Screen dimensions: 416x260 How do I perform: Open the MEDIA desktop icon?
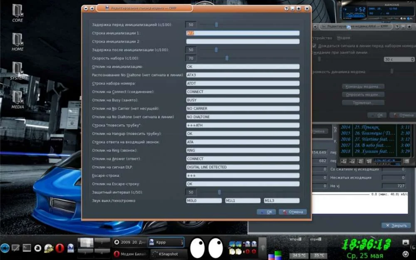pos(17,99)
